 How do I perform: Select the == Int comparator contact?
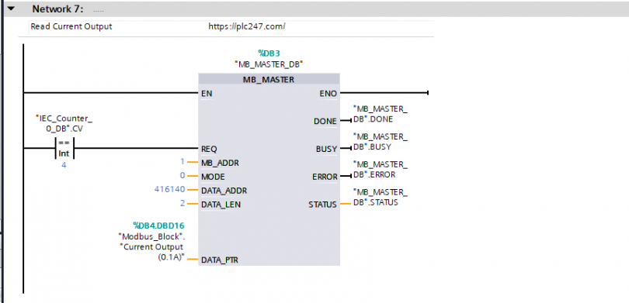click(x=64, y=149)
